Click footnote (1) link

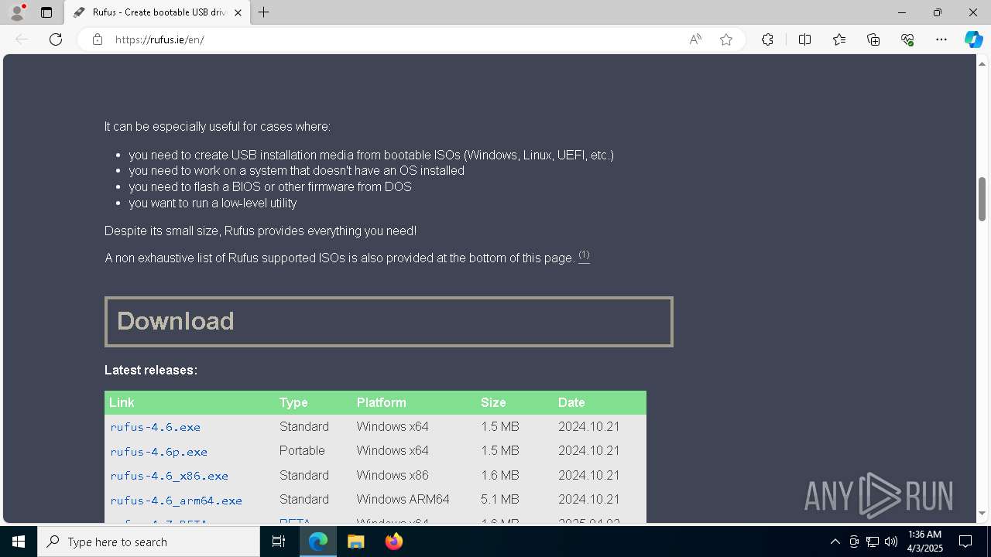(584, 255)
